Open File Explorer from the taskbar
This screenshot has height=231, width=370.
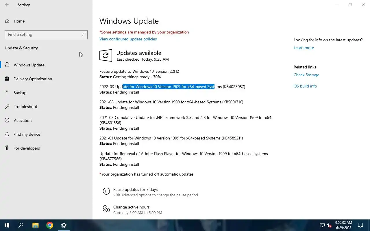[35, 225]
